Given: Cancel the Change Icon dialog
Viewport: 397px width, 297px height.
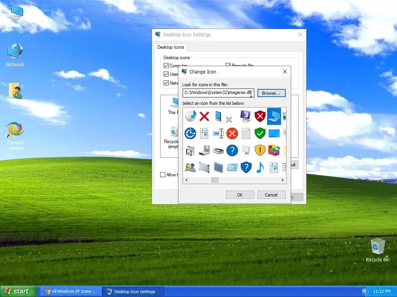Looking at the screenshot, I should (271, 195).
